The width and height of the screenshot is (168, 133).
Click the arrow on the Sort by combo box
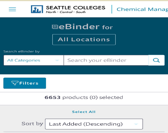pos(136,124)
